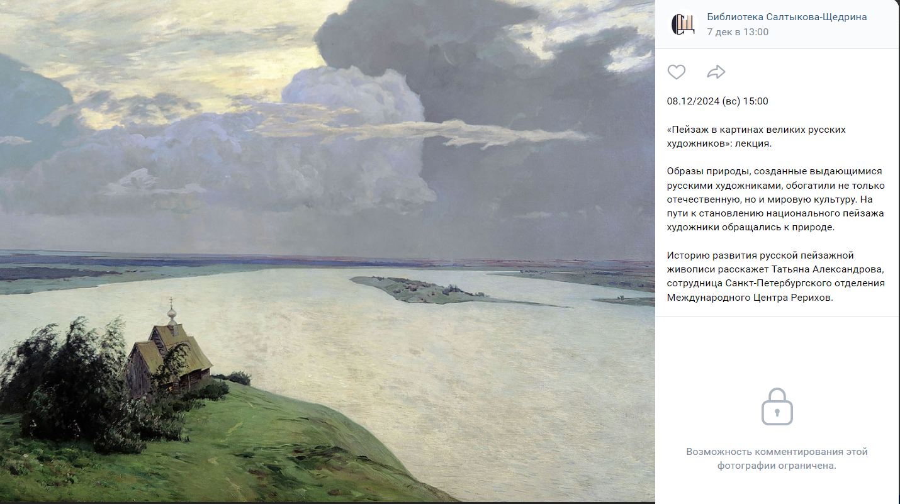
Task: Open Библиотека Салтыкова-Щедрина community page
Action: pos(787,17)
